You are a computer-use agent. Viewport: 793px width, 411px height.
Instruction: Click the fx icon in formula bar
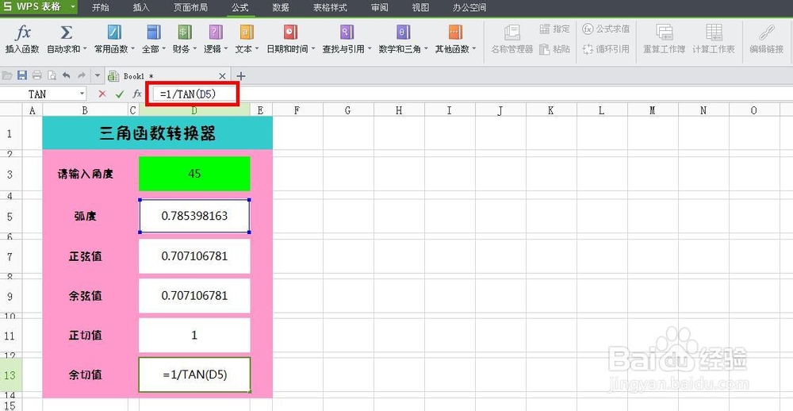tap(137, 94)
